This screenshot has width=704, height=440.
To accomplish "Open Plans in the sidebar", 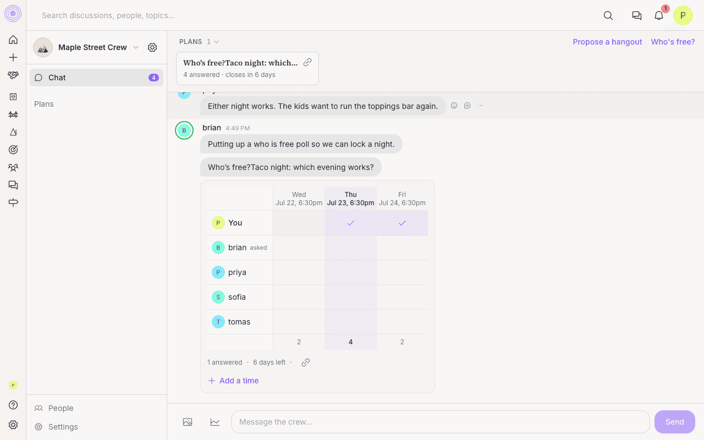I will 44,104.
